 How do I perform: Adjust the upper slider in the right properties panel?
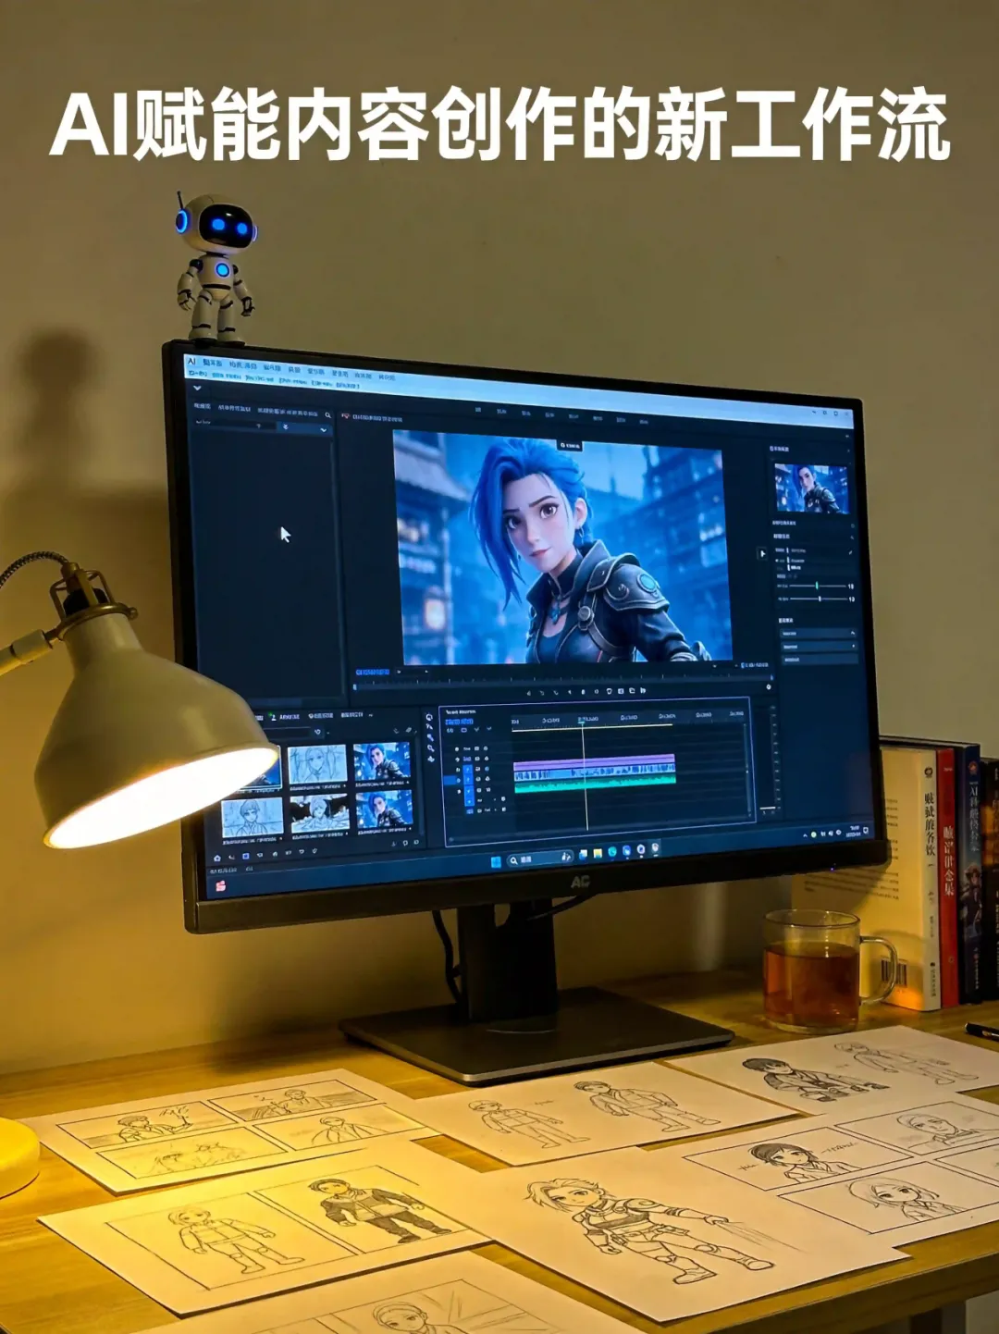[x=817, y=586]
